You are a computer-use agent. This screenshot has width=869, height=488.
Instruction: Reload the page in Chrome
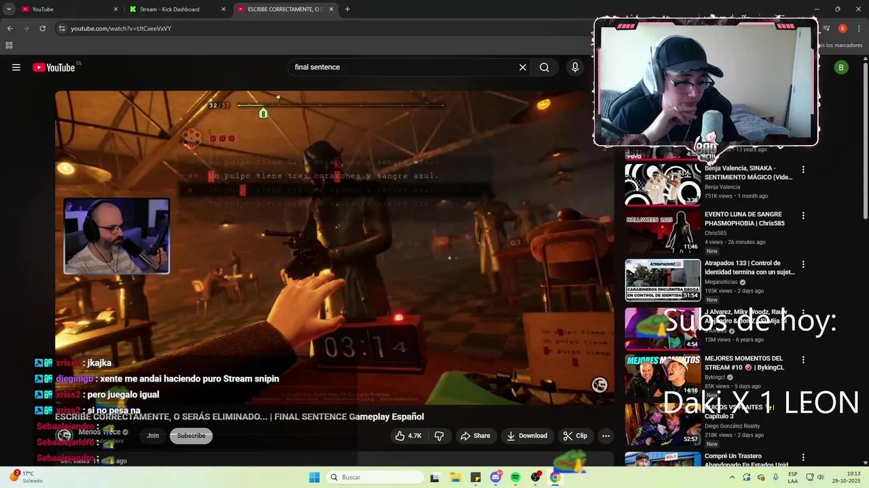42,28
